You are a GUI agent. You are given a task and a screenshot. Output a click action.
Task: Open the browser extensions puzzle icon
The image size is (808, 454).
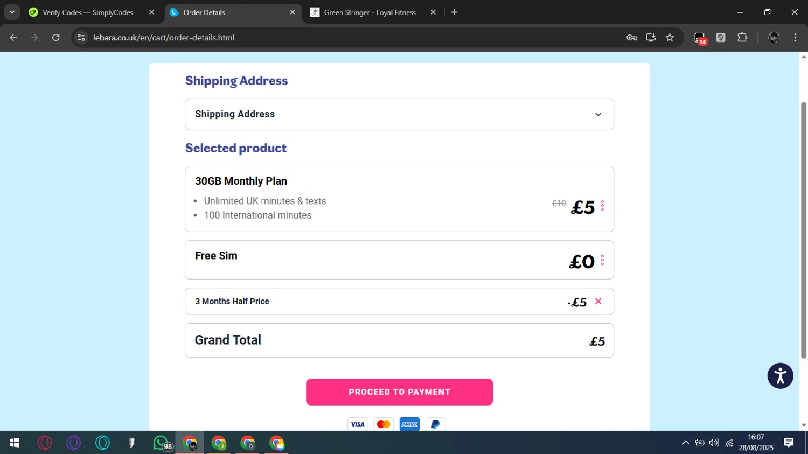(742, 38)
